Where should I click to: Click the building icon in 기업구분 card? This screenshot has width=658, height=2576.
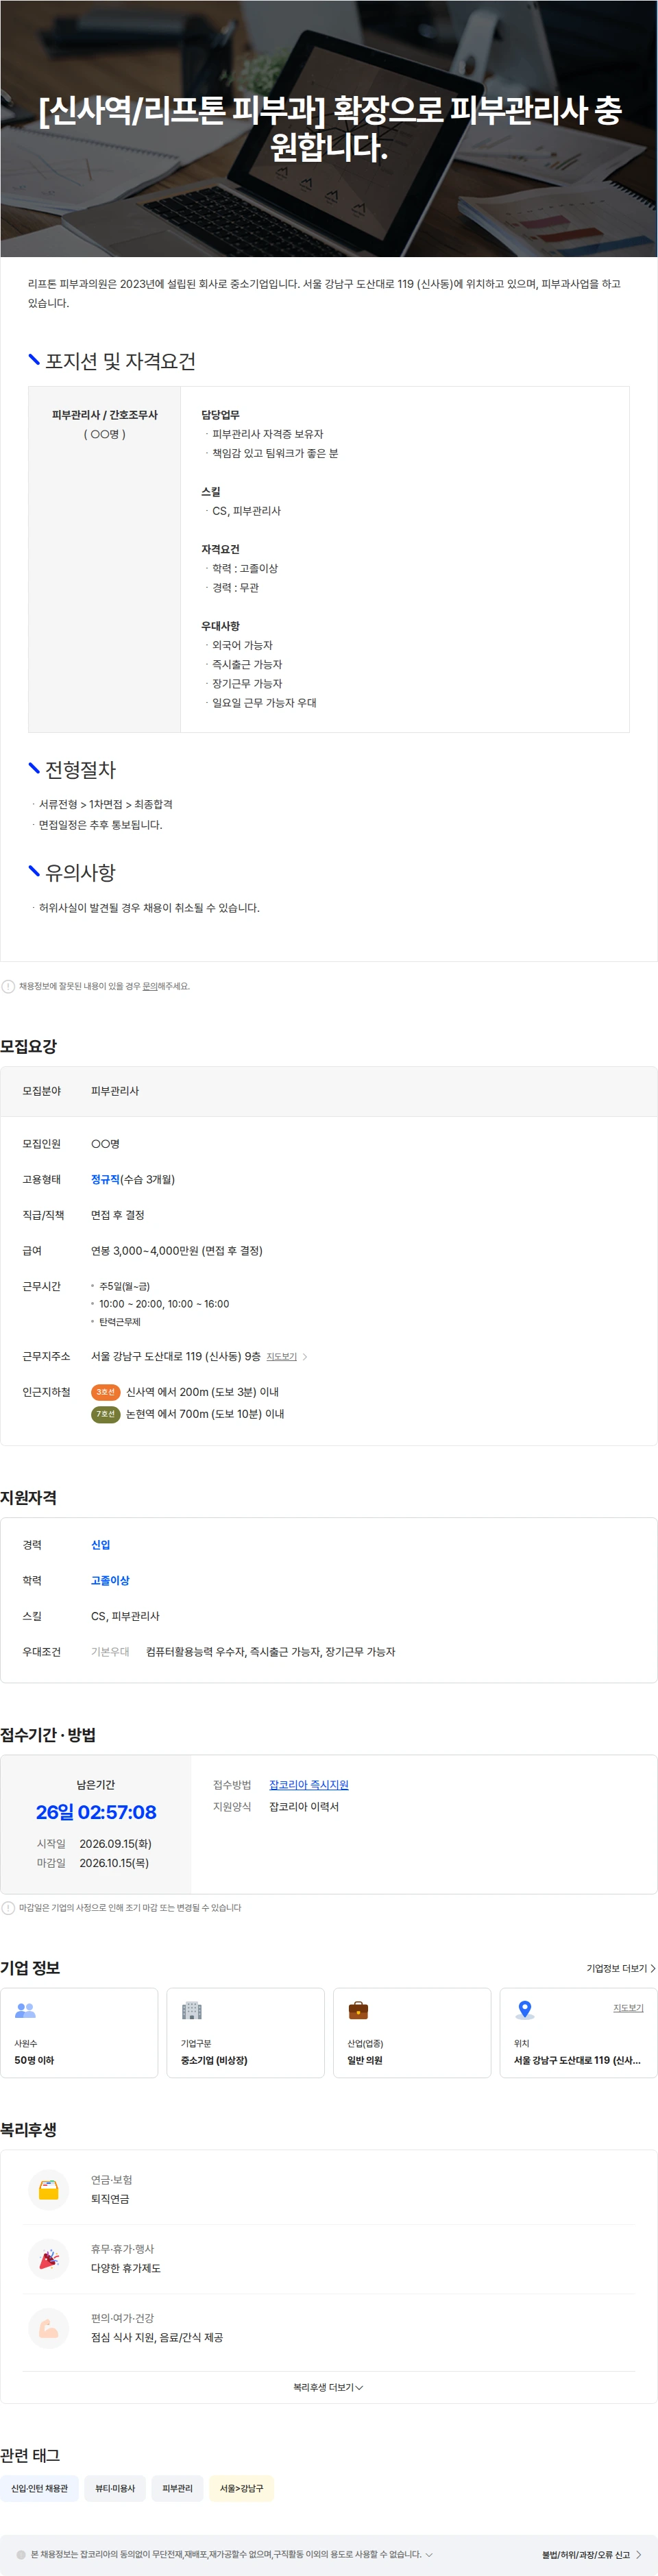point(192,2010)
